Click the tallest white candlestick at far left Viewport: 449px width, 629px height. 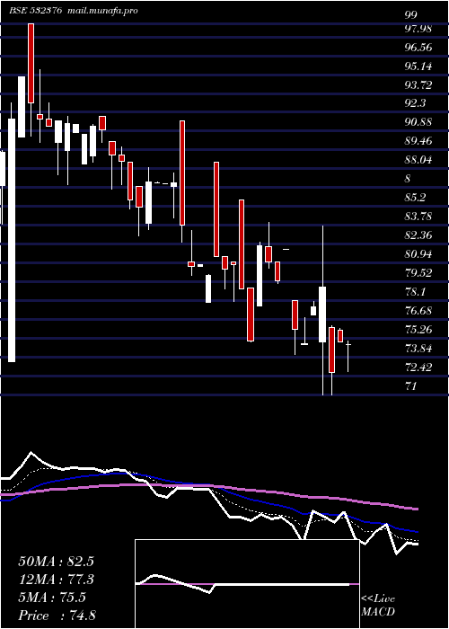point(12,233)
